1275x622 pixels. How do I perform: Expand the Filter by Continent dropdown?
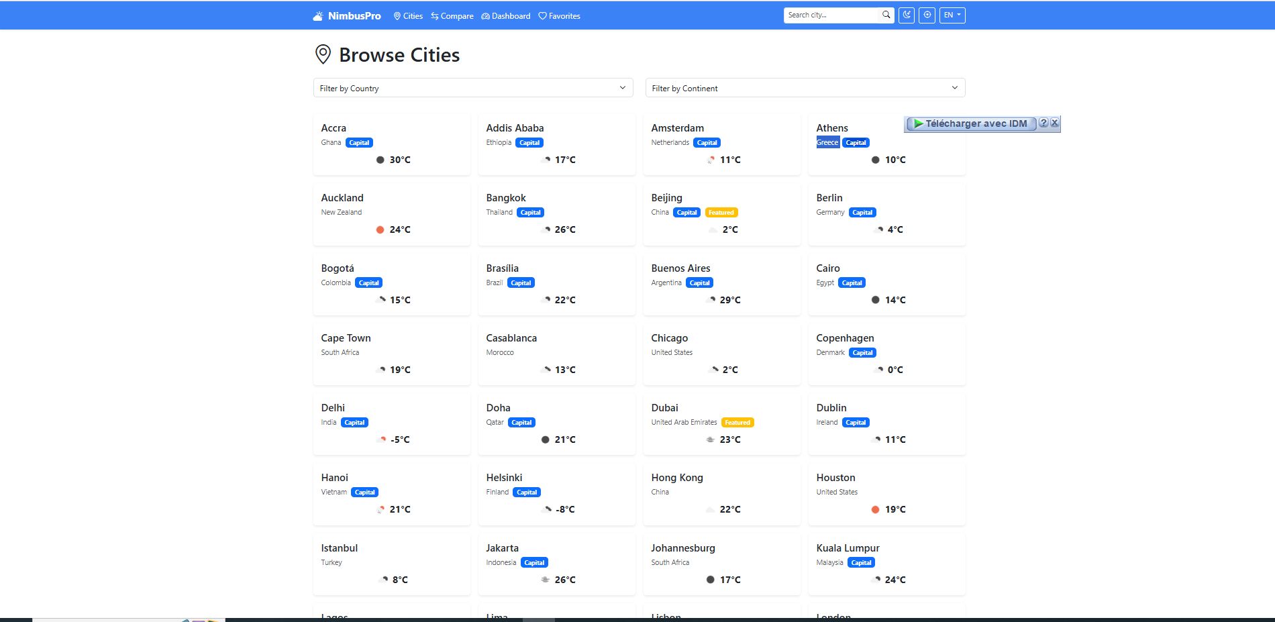pos(805,88)
